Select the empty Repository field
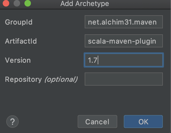 coord(124,79)
